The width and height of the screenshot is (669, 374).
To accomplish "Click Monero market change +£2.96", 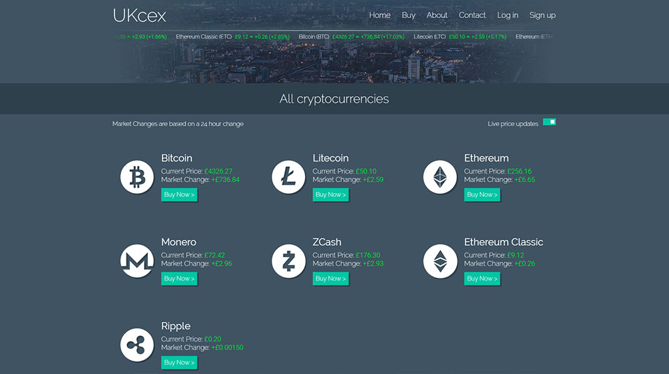I will pyautogui.click(x=222, y=264).
